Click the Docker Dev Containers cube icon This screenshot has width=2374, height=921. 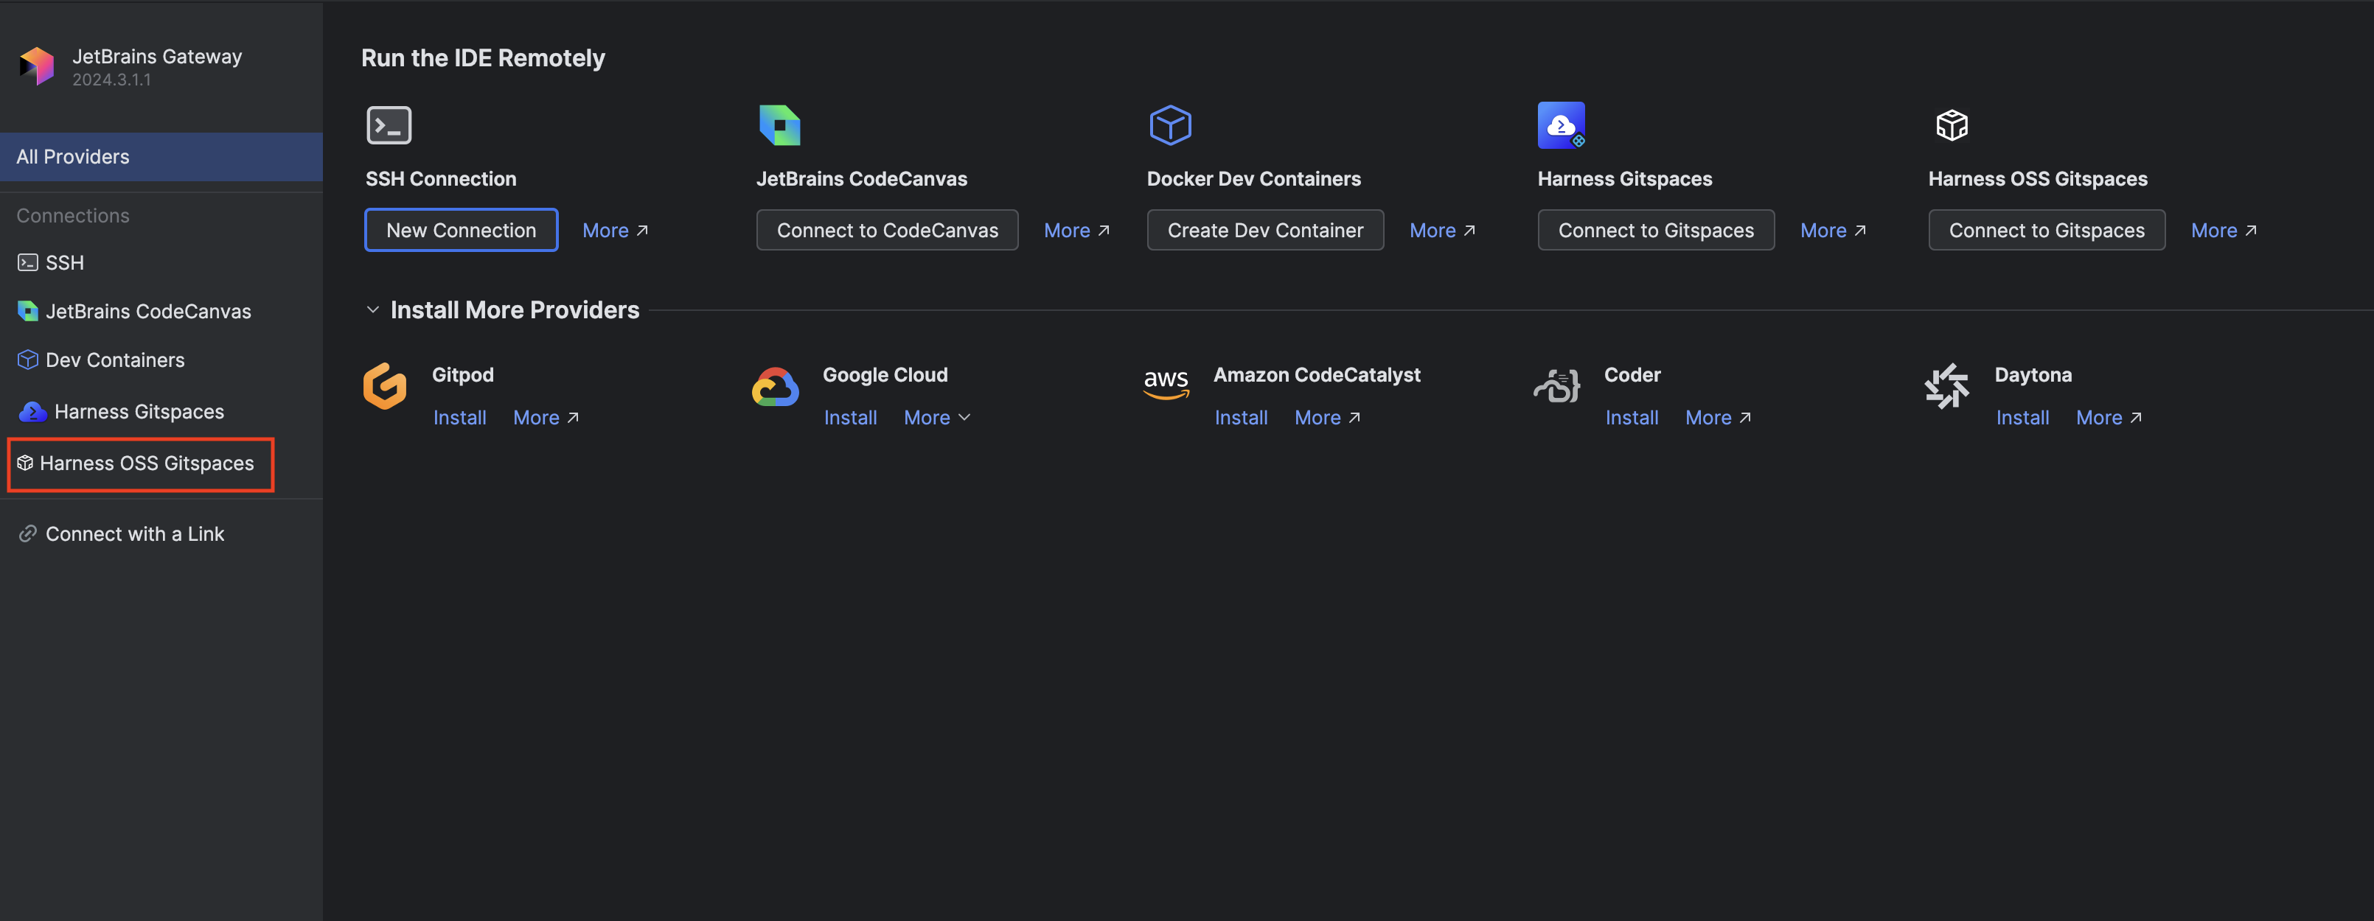(x=1171, y=125)
